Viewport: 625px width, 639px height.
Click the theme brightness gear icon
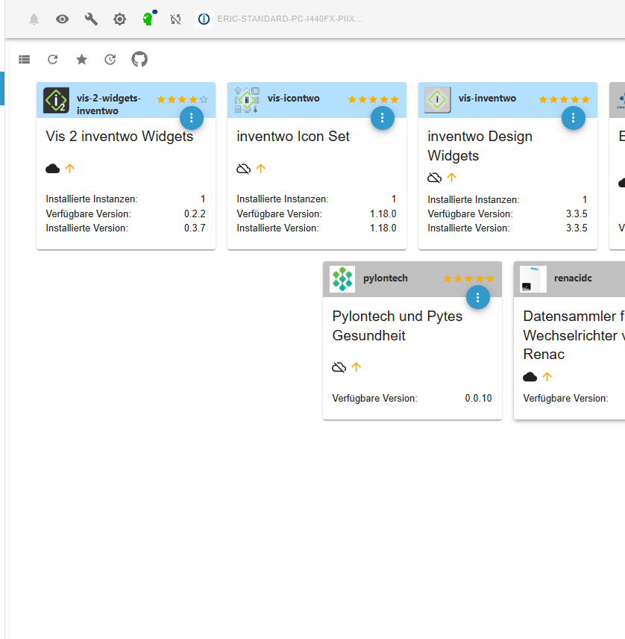coord(120,19)
